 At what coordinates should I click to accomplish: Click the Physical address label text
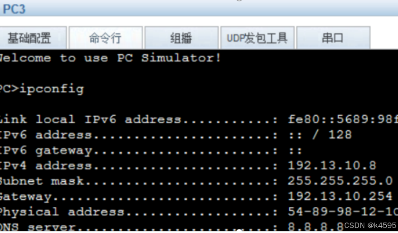pyautogui.click(x=62, y=212)
